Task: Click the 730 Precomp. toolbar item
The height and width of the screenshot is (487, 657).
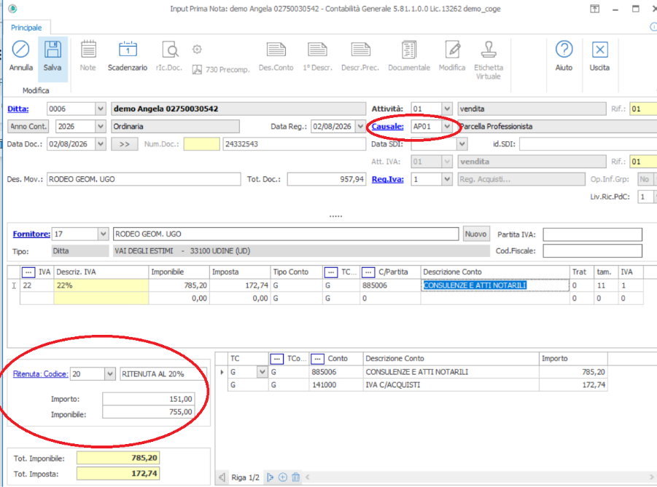Action: (221, 69)
